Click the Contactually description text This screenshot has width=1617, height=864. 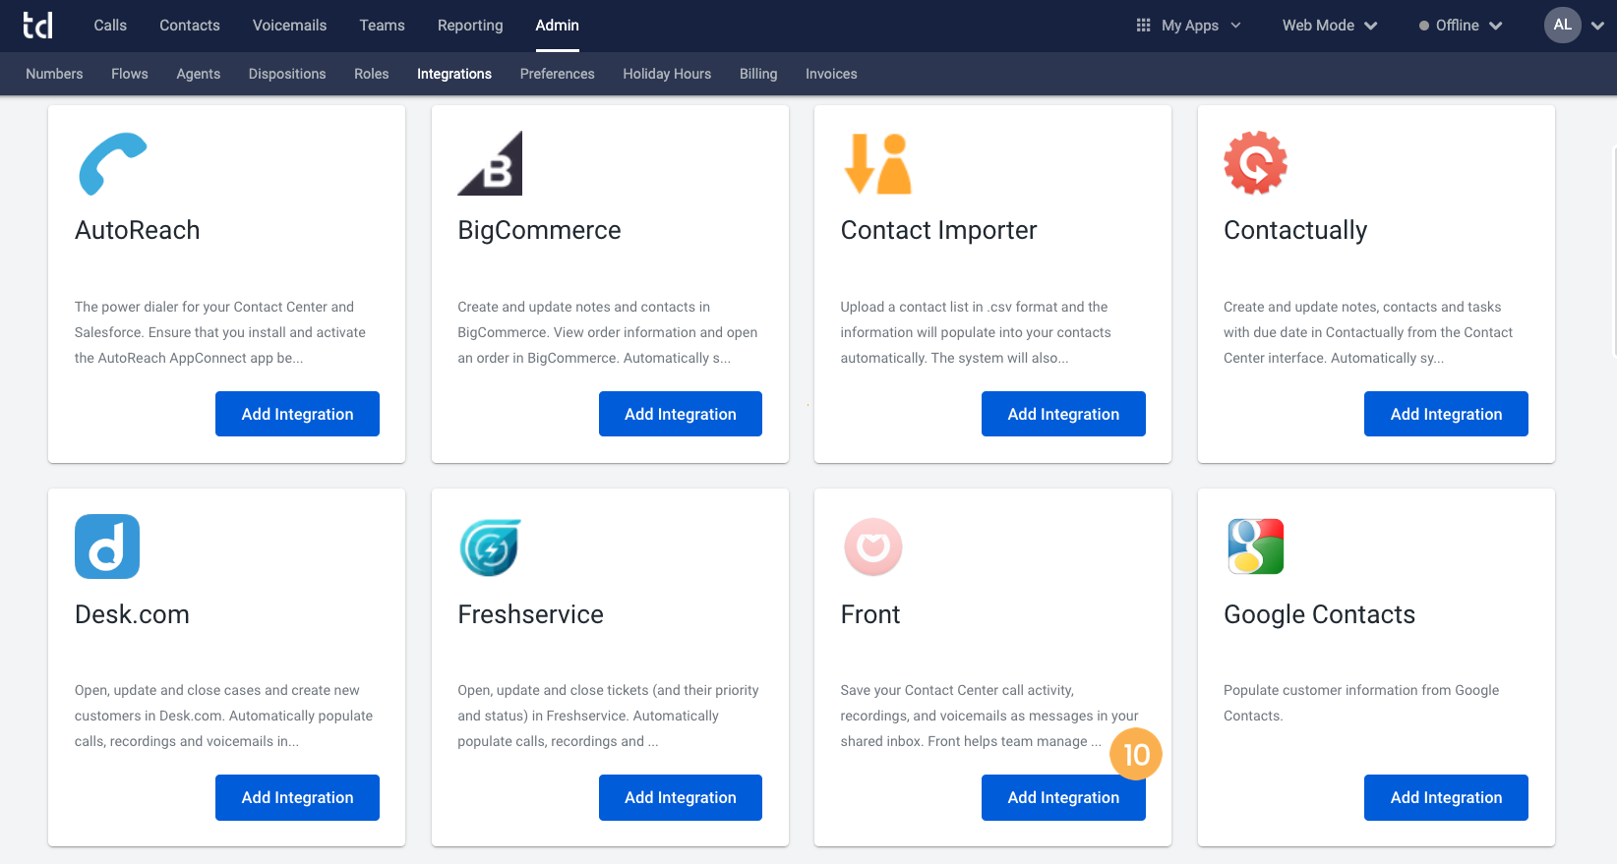1368,332
